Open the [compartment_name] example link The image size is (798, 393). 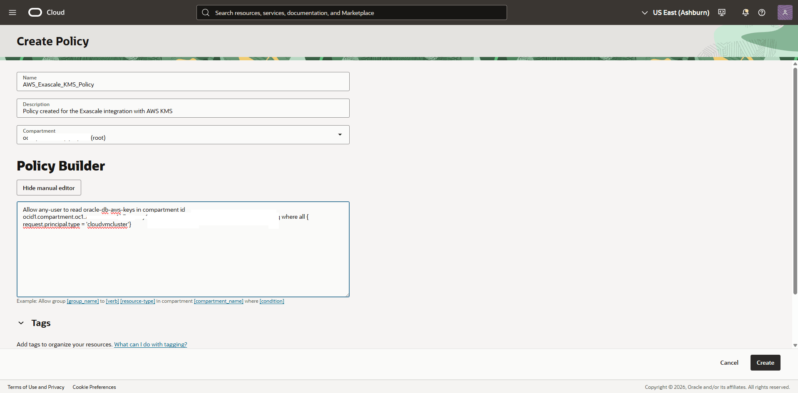coord(219,301)
